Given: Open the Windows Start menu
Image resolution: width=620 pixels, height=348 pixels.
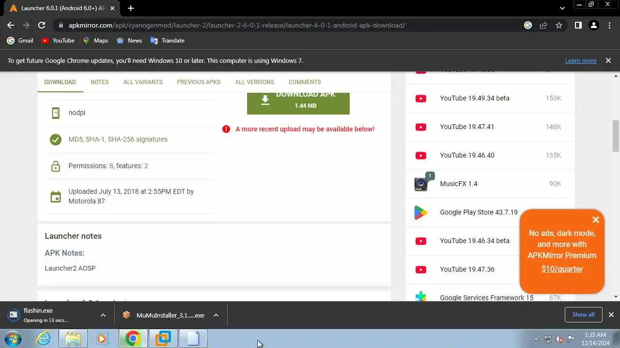Looking at the screenshot, I should (x=13, y=338).
